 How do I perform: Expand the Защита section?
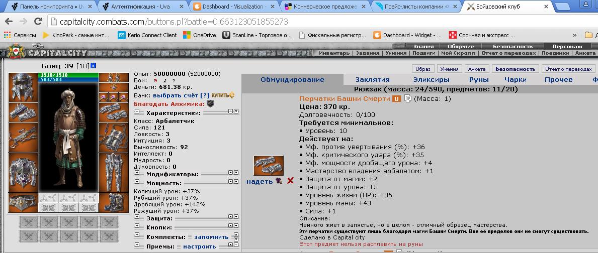[x=137, y=218]
